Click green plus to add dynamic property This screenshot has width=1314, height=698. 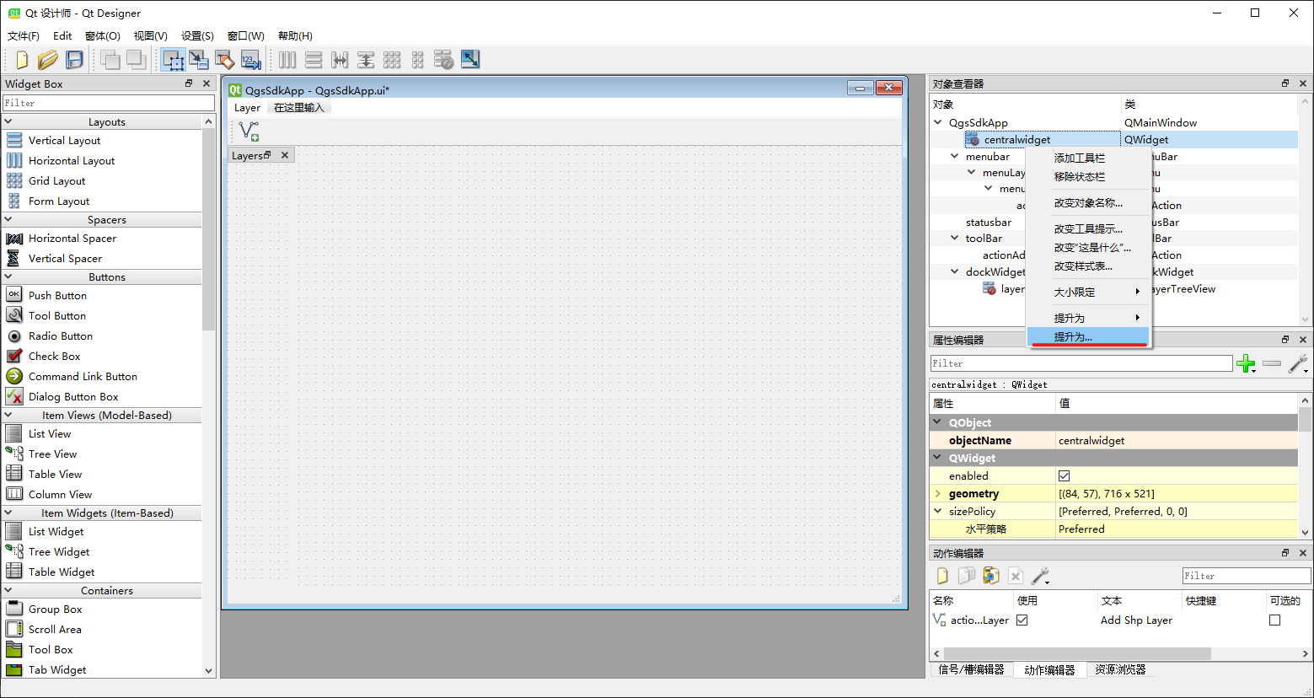click(1245, 363)
